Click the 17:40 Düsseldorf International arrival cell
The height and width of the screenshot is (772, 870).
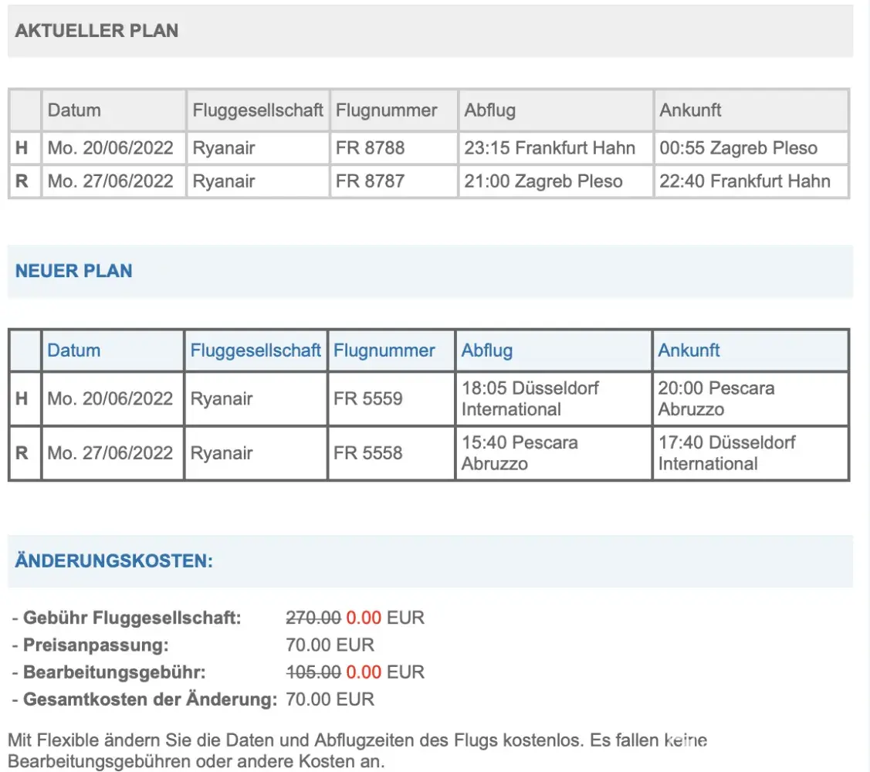[x=726, y=452]
